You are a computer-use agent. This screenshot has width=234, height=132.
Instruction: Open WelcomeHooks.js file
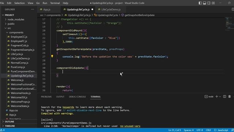(20, 93)
